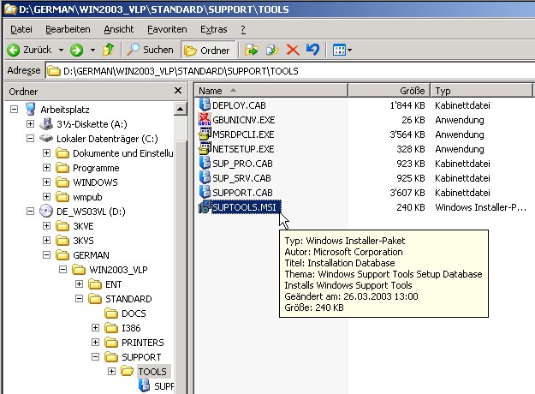Select the SUP_SRV.CAB file icon
This screenshot has height=394, width=535.
tap(205, 178)
